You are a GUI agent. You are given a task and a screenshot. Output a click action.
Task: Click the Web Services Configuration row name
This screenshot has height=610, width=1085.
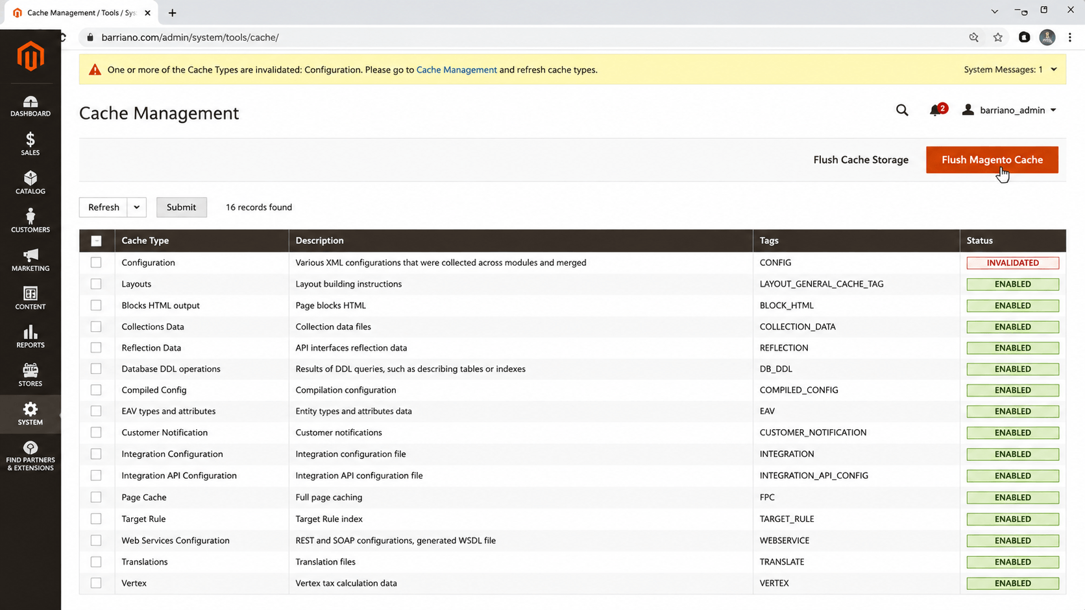(x=175, y=541)
